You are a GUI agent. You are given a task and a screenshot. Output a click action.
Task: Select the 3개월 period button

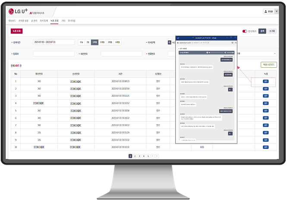coord(110,42)
